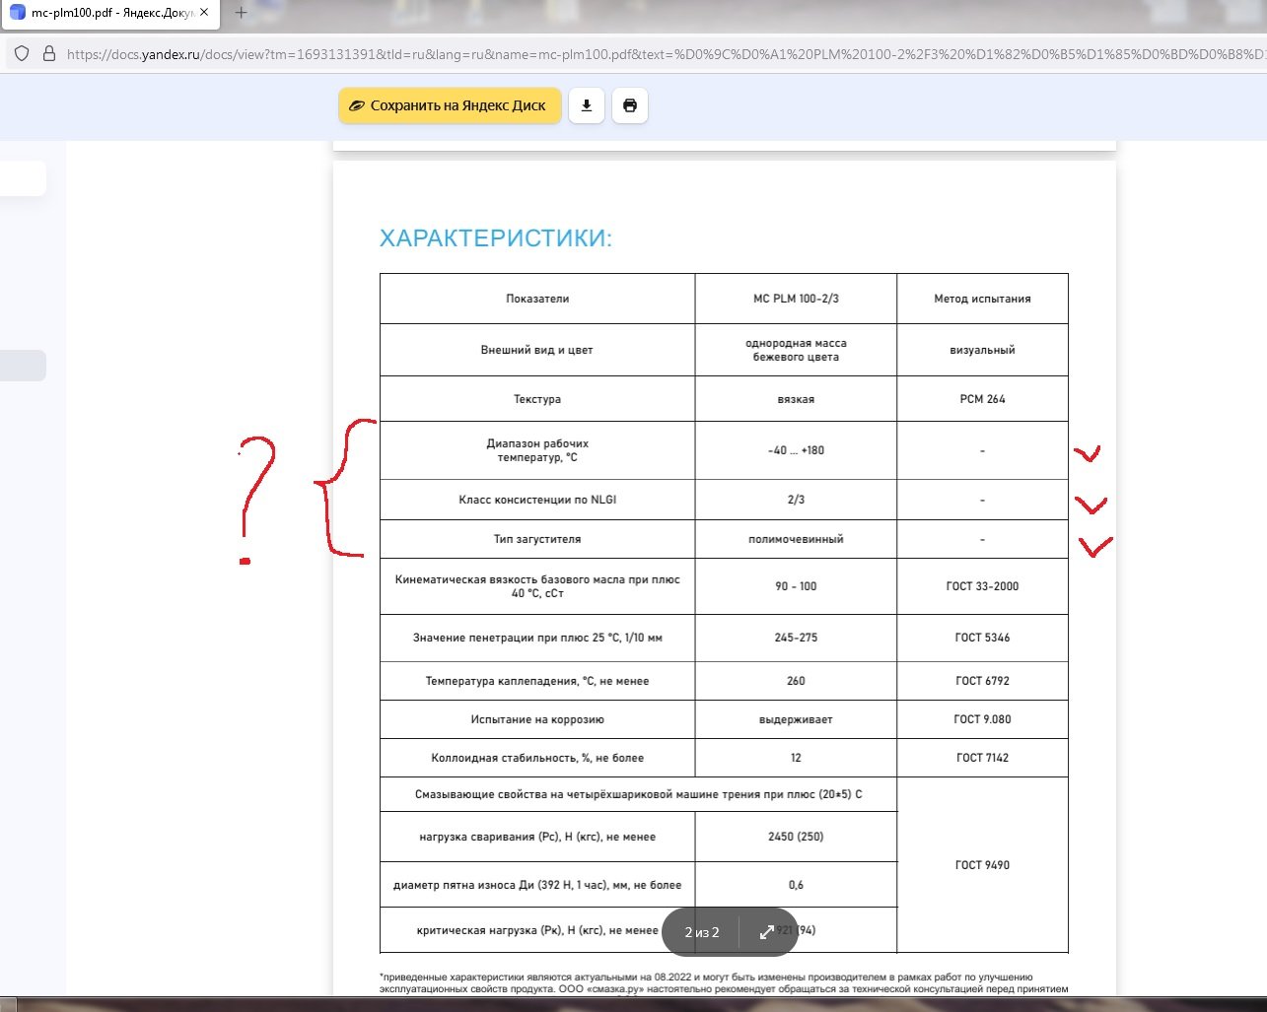Image resolution: width=1267 pixels, height=1012 pixels.
Task: Select the mc-plm100.pdf browser tab
Action: click(x=109, y=13)
